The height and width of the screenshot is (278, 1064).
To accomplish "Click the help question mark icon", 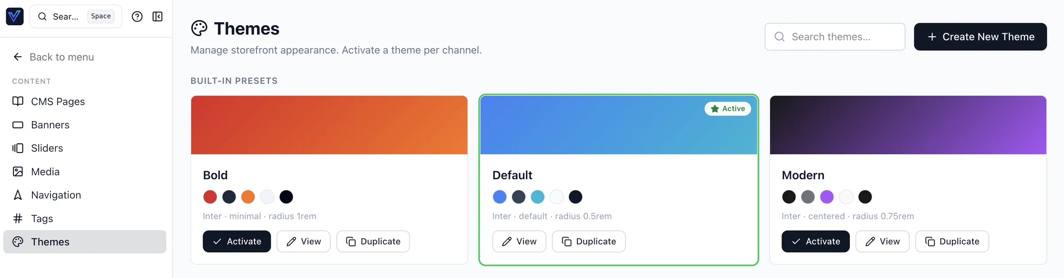I will (x=137, y=17).
